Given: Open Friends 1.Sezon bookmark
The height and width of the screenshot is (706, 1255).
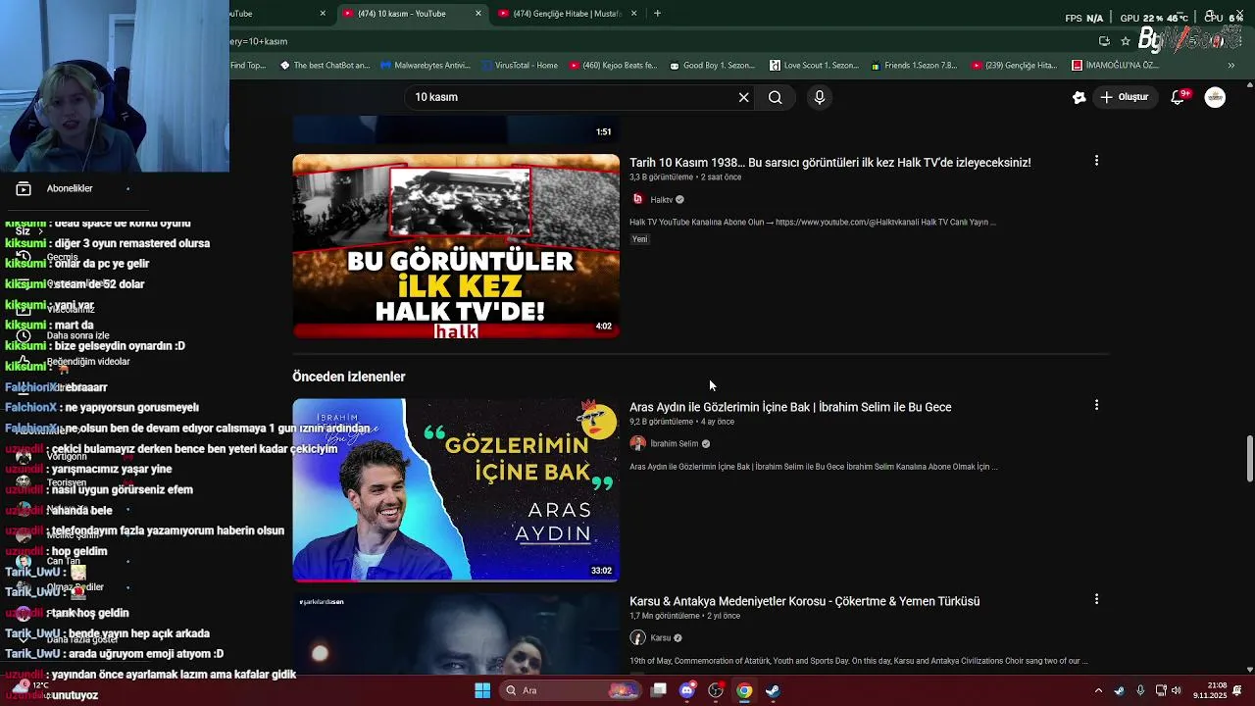Looking at the screenshot, I should tap(914, 66).
